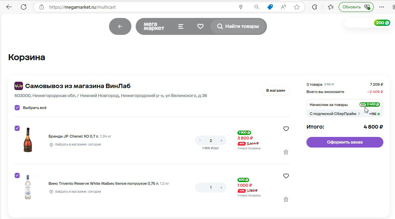Open the brandy bottle thumbnail
Viewport: 395px width, 219px height.
(x=28, y=140)
